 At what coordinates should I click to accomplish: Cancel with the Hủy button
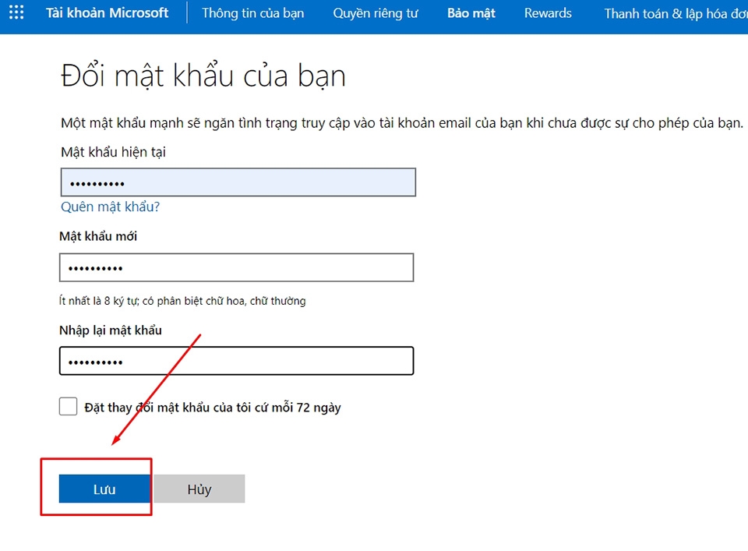point(199,489)
